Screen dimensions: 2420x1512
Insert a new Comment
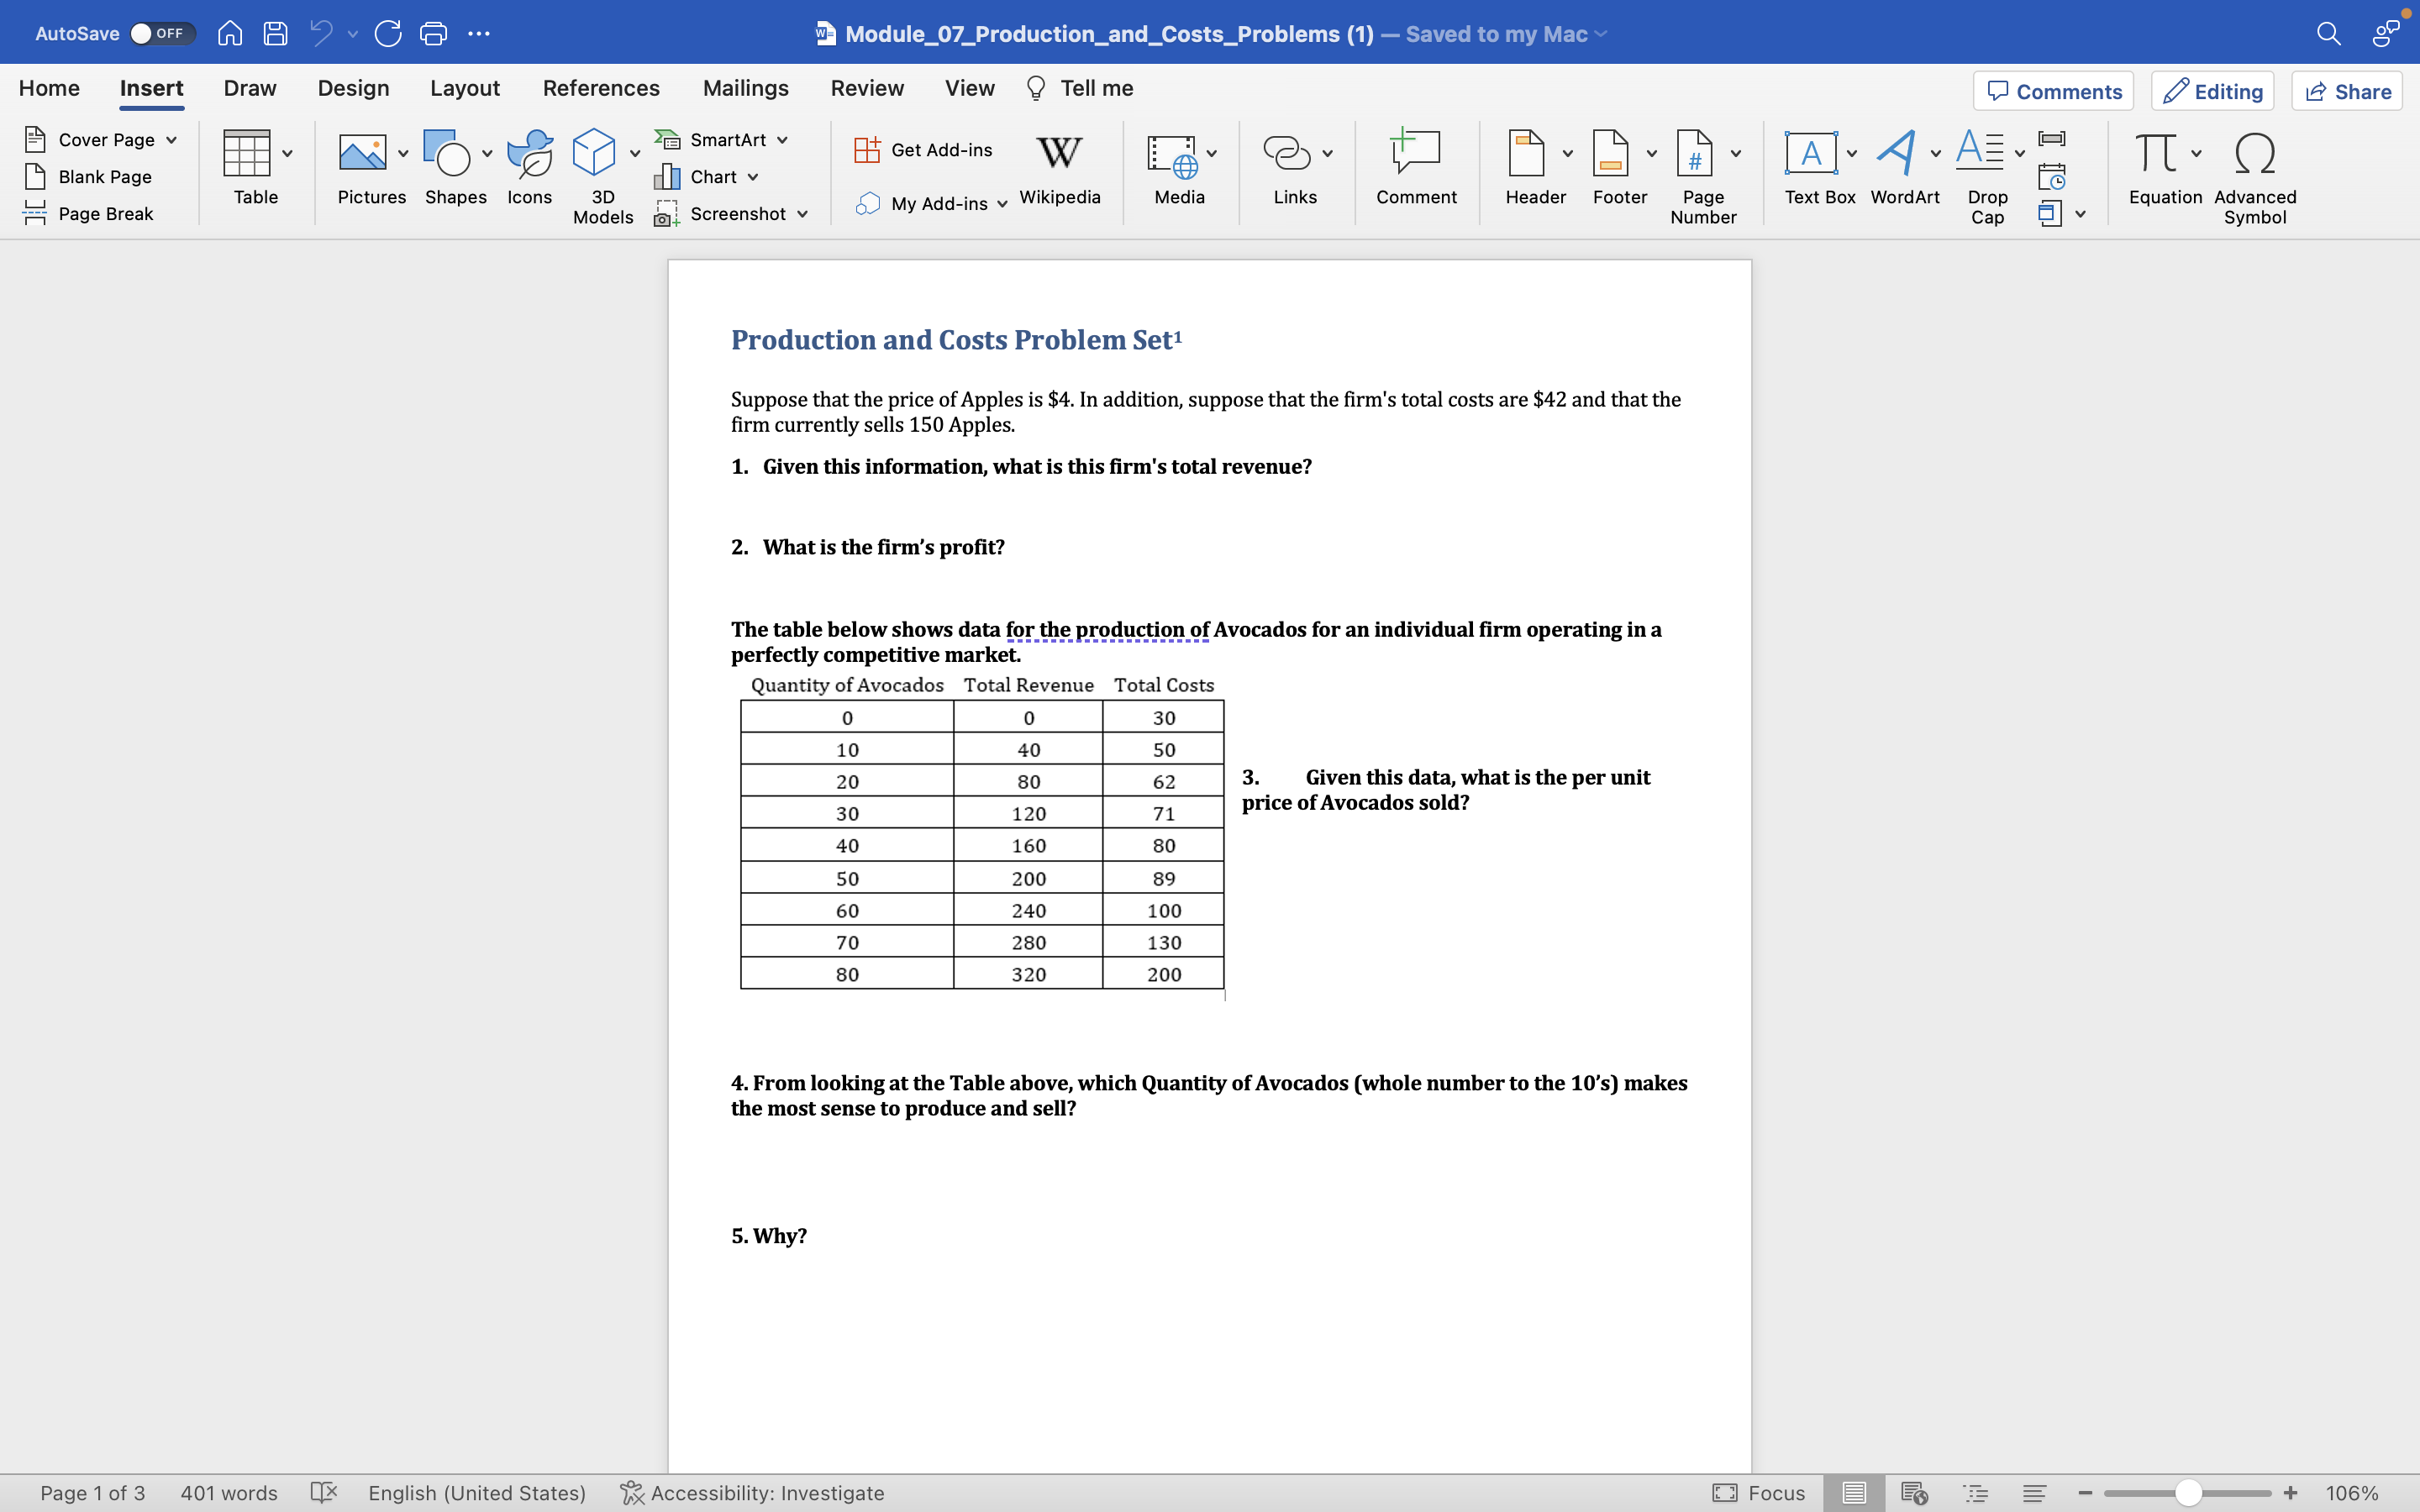[x=1415, y=170]
